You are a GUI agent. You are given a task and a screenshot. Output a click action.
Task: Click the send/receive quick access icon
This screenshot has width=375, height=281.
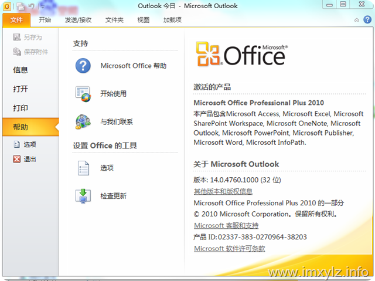point(21,6)
